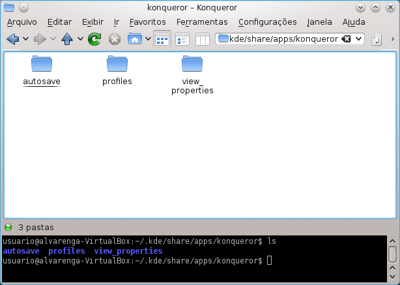Go up to the parent folder

tap(67, 39)
